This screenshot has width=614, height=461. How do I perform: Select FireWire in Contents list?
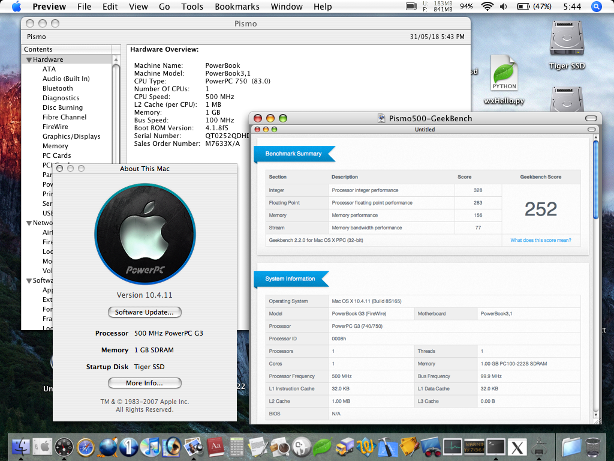(55, 127)
